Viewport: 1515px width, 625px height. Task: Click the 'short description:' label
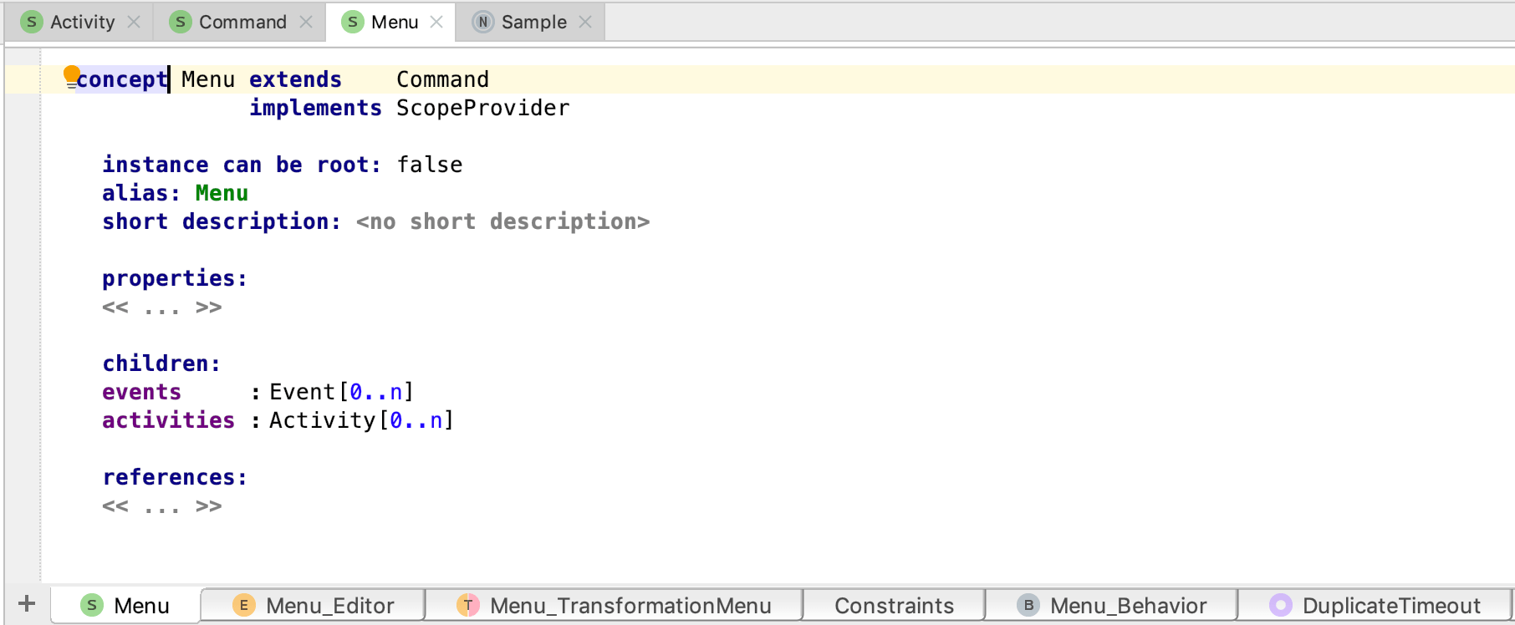pos(222,221)
